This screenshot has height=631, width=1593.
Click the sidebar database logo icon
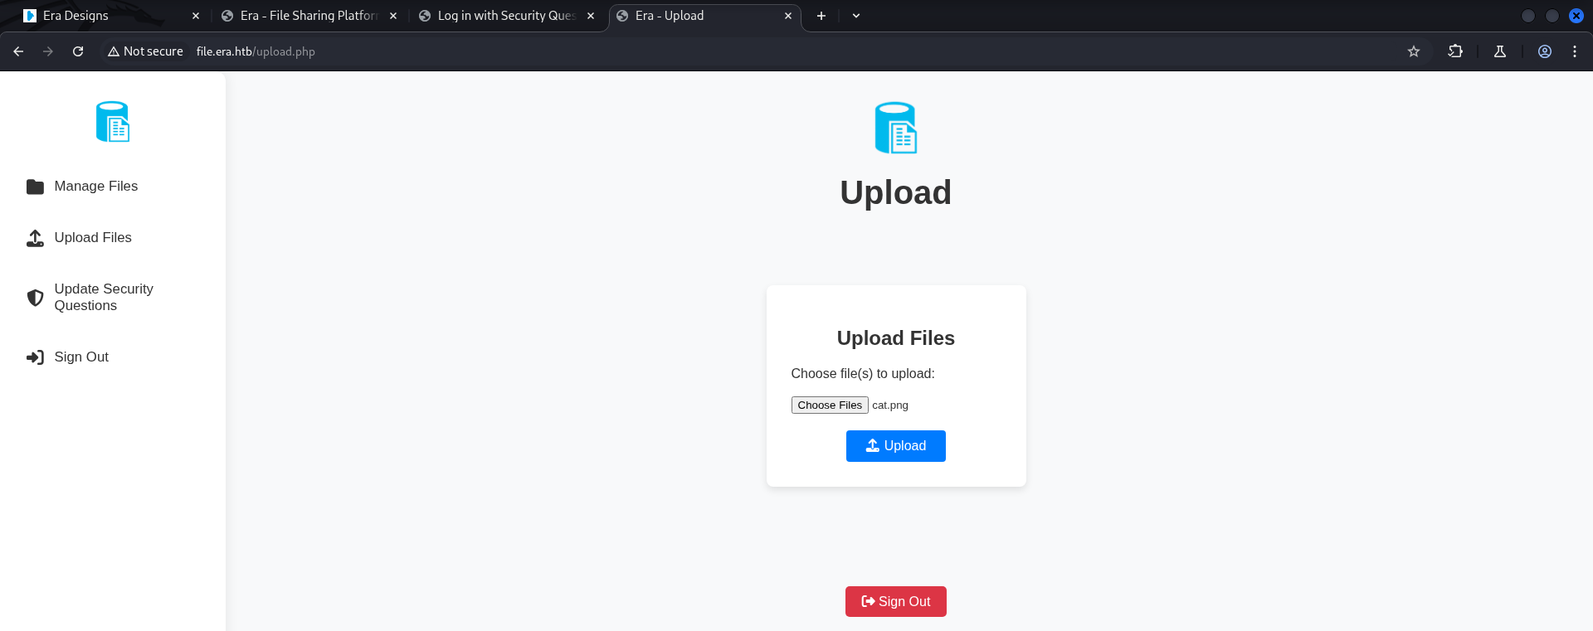(x=113, y=122)
